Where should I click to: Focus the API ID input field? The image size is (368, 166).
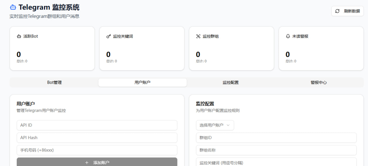pyautogui.click(x=97, y=125)
